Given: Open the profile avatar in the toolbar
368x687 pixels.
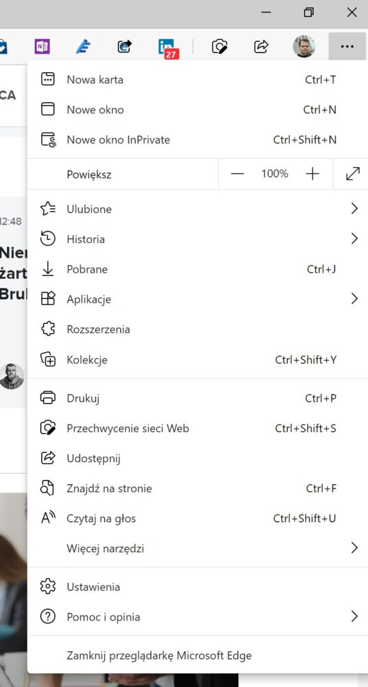Looking at the screenshot, I should click(x=303, y=47).
